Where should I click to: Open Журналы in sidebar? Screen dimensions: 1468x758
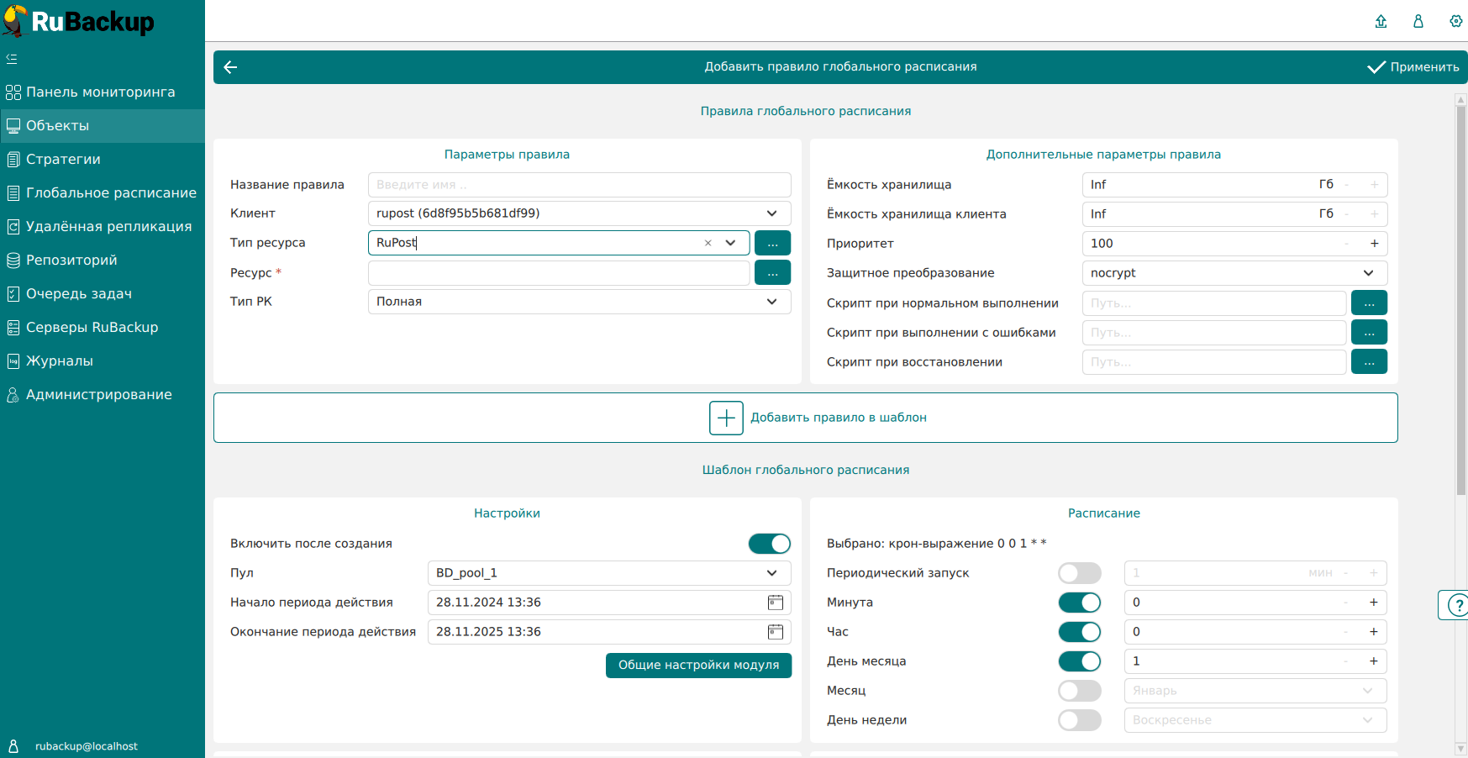point(103,361)
